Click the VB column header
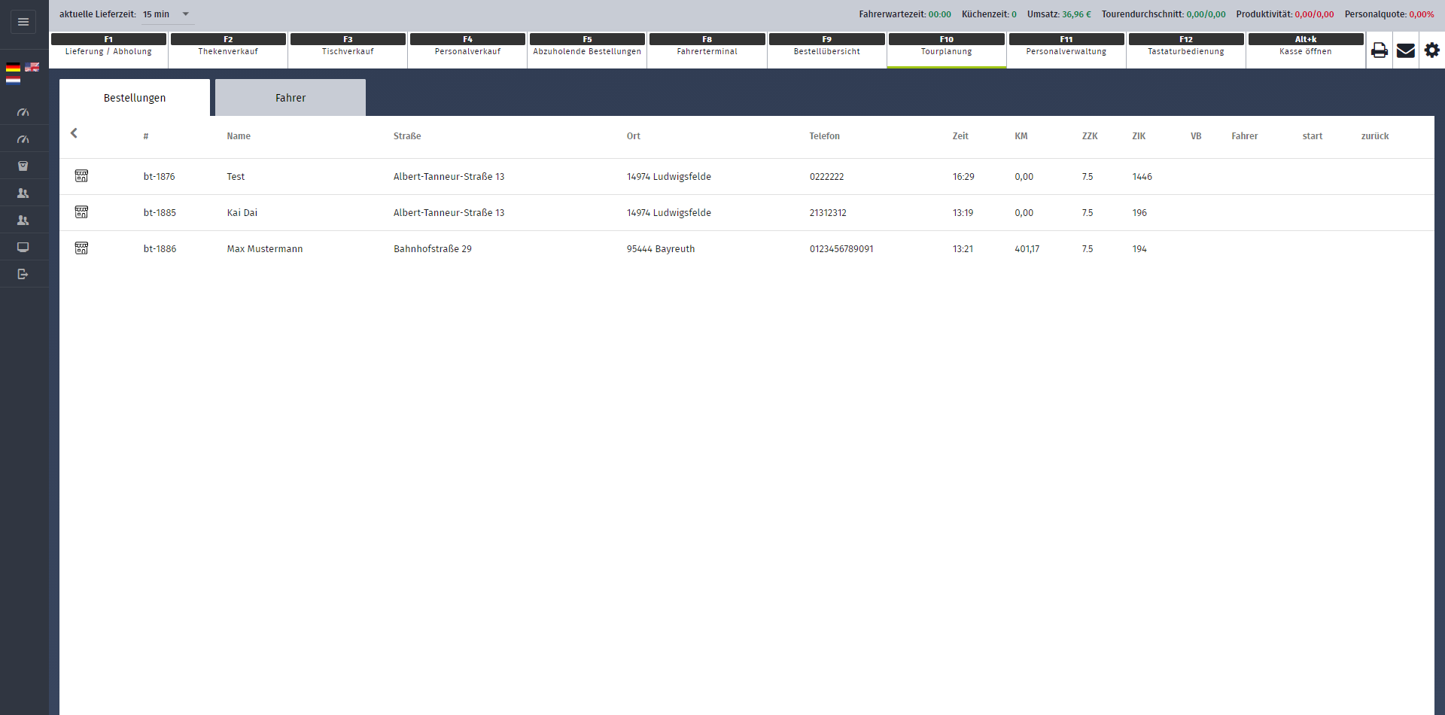 click(x=1196, y=136)
